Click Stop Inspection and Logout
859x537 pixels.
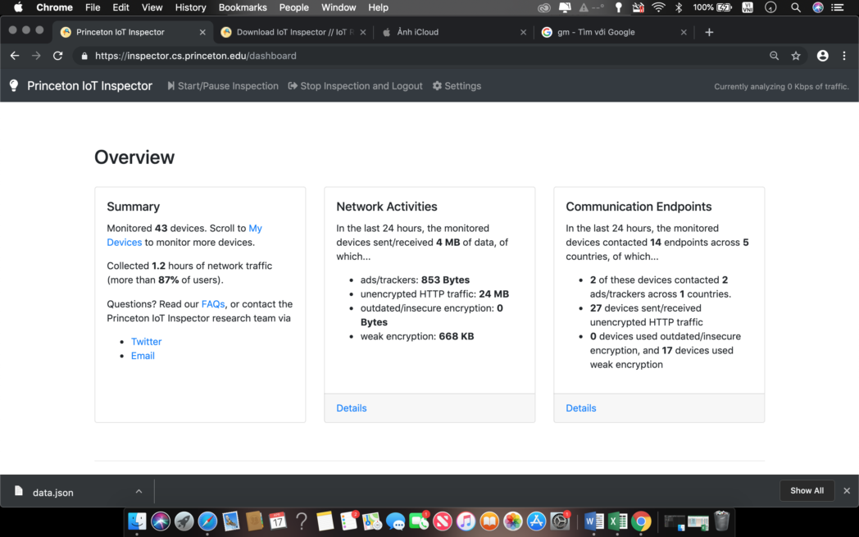point(356,86)
